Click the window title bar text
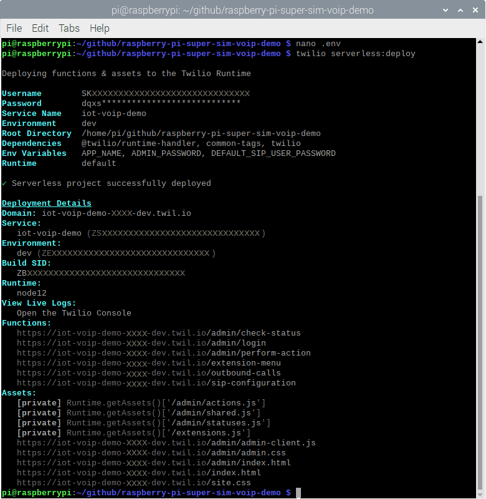 (x=242, y=10)
